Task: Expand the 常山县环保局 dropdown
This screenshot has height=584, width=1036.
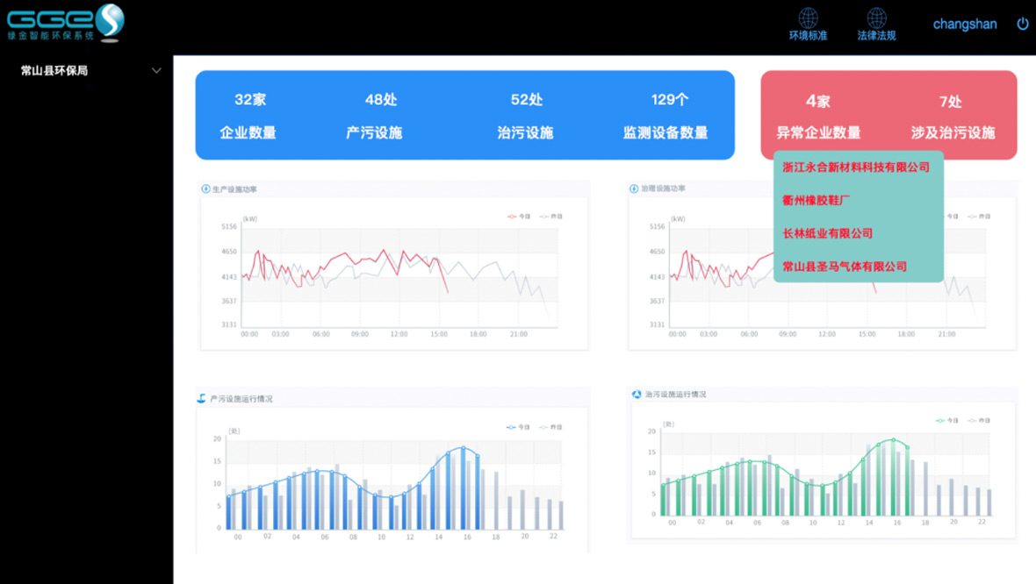Action: 156,70
